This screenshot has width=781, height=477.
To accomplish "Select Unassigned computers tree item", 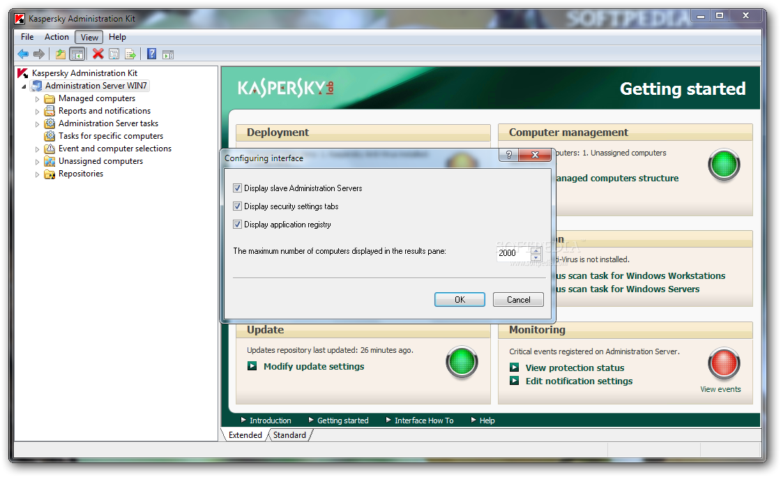I will click(100, 161).
